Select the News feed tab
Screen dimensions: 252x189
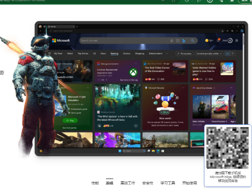point(103,53)
